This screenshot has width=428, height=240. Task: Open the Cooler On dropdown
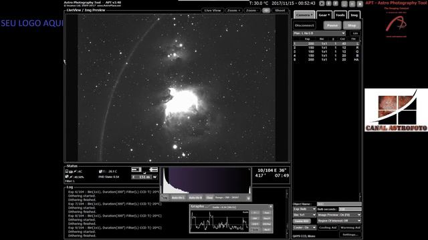click(x=304, y=227)
